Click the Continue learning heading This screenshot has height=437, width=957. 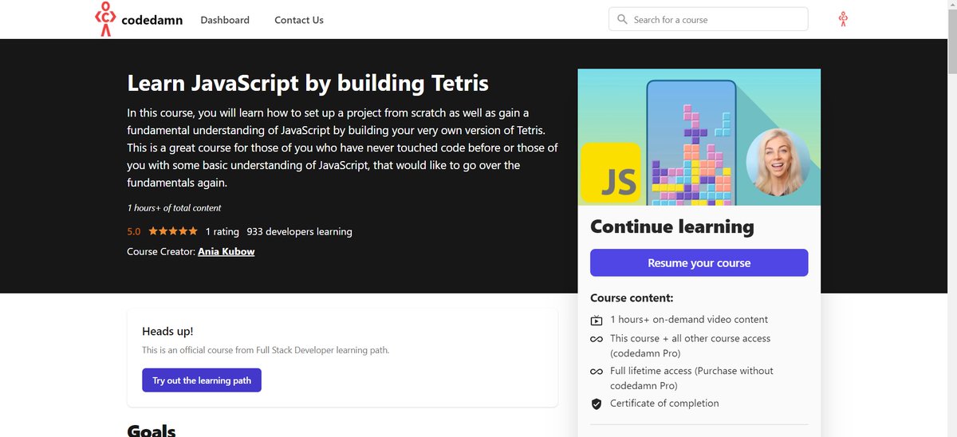point(671,226)
